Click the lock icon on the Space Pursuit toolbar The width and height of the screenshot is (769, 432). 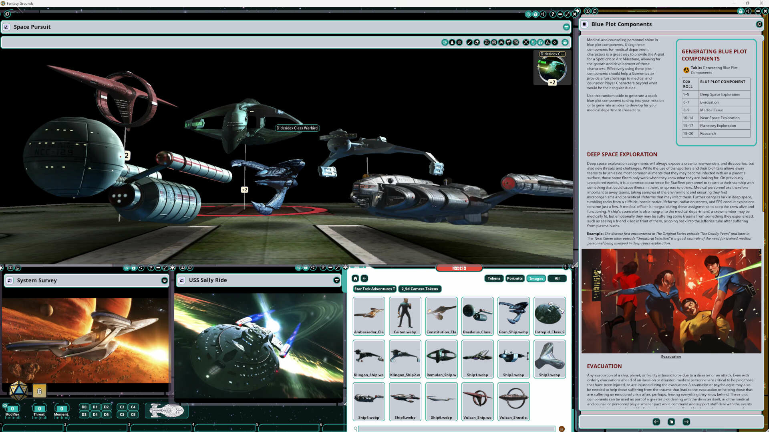tap(565, 42)
